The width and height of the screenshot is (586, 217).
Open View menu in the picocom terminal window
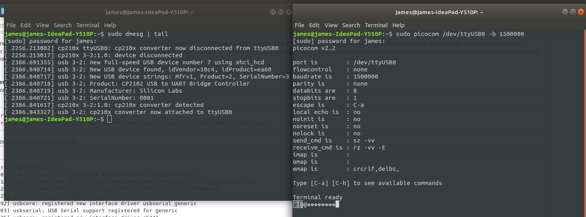click(331, 25)
